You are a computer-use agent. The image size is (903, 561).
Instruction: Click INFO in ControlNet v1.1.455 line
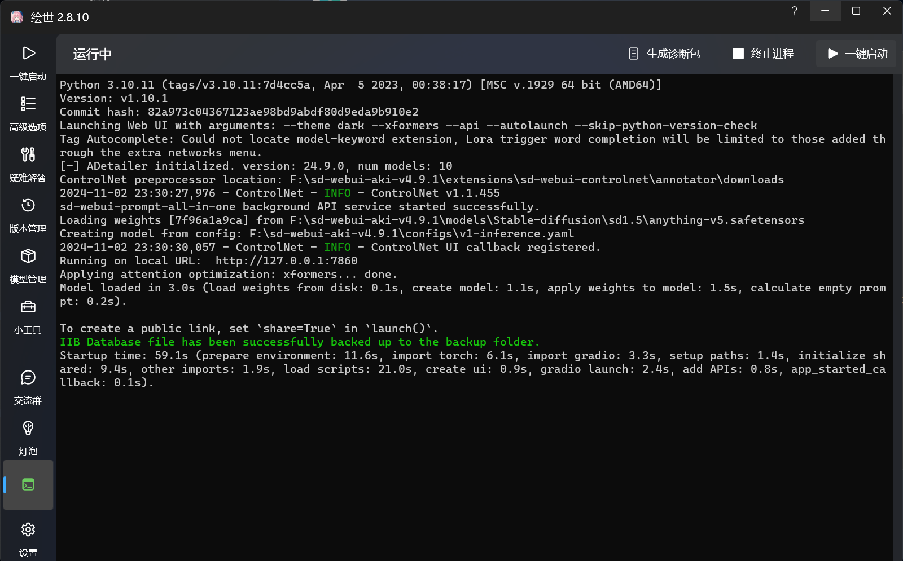337,193
